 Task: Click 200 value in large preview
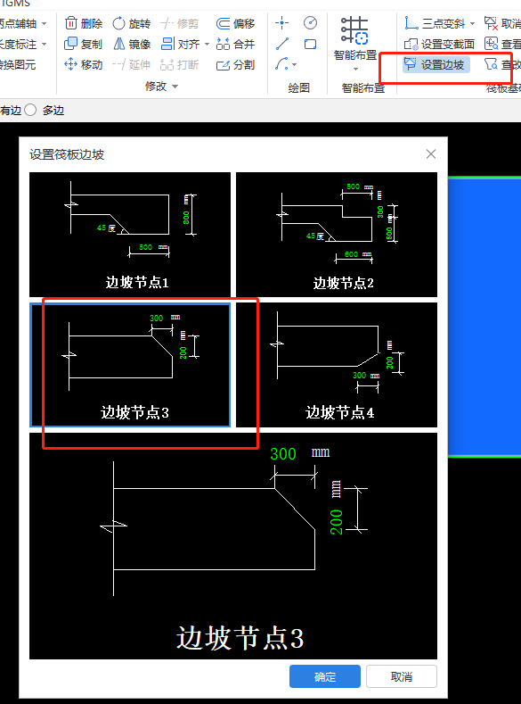336,522
